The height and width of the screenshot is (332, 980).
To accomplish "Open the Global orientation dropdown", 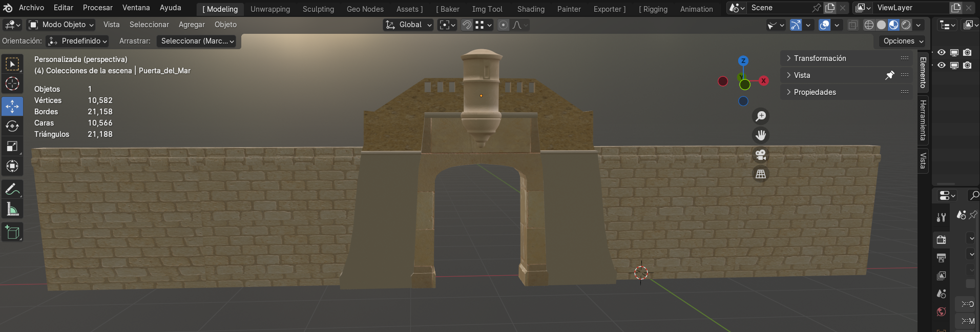I will (x=408, y=25).
